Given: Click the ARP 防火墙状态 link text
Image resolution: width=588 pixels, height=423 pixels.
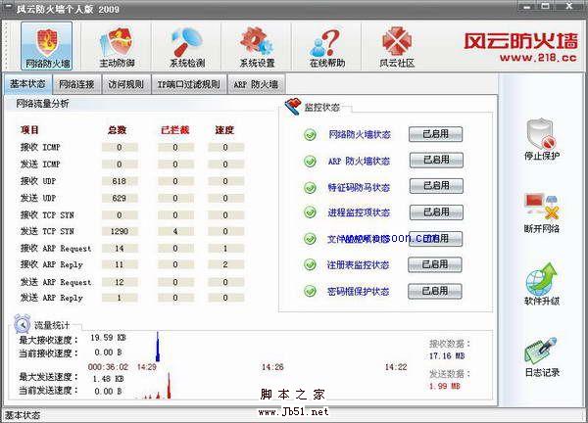Looking at the screenshot, I should [359, 162].
